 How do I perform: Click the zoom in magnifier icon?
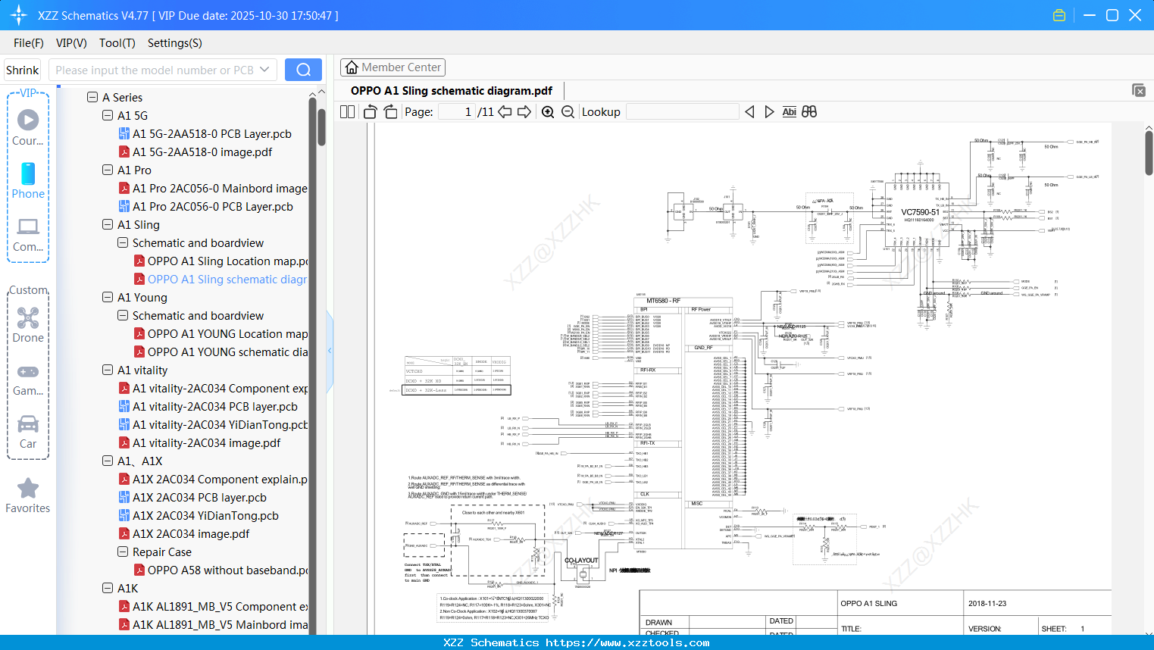[548, 112]
